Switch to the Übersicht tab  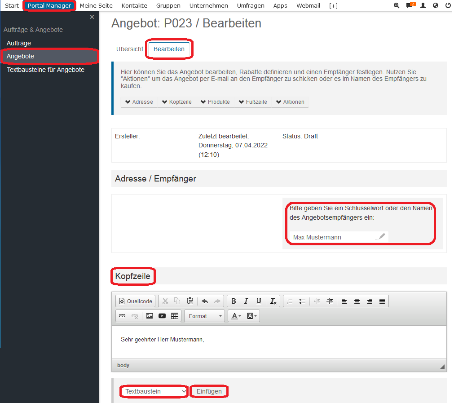tap(129, 49)
